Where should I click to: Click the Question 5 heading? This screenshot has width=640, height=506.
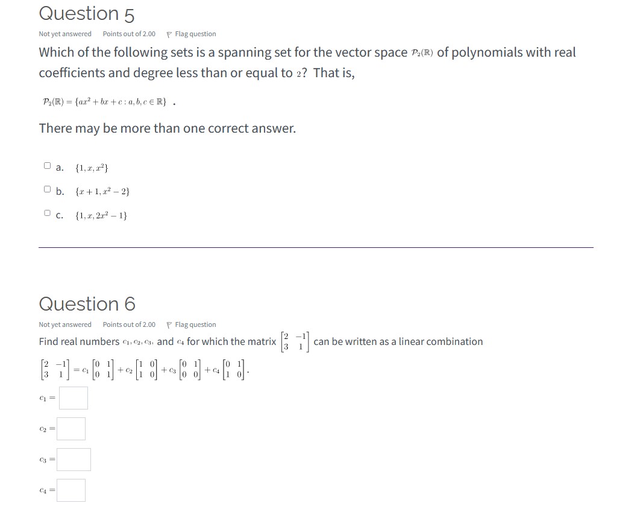tap(86, 13)
